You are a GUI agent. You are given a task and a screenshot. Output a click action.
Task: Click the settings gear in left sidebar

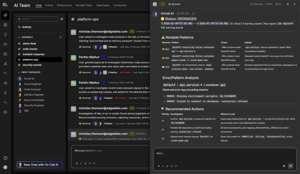(5, 112)
